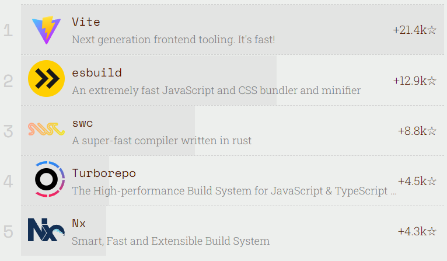Click Nx's Smart, Fast and Extensible description
The width and height of the screenshot is (447, 261).
[x=170, y=241]
